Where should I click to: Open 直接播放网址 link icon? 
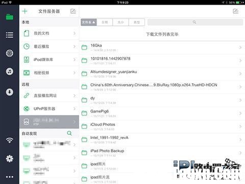[27, 96]
